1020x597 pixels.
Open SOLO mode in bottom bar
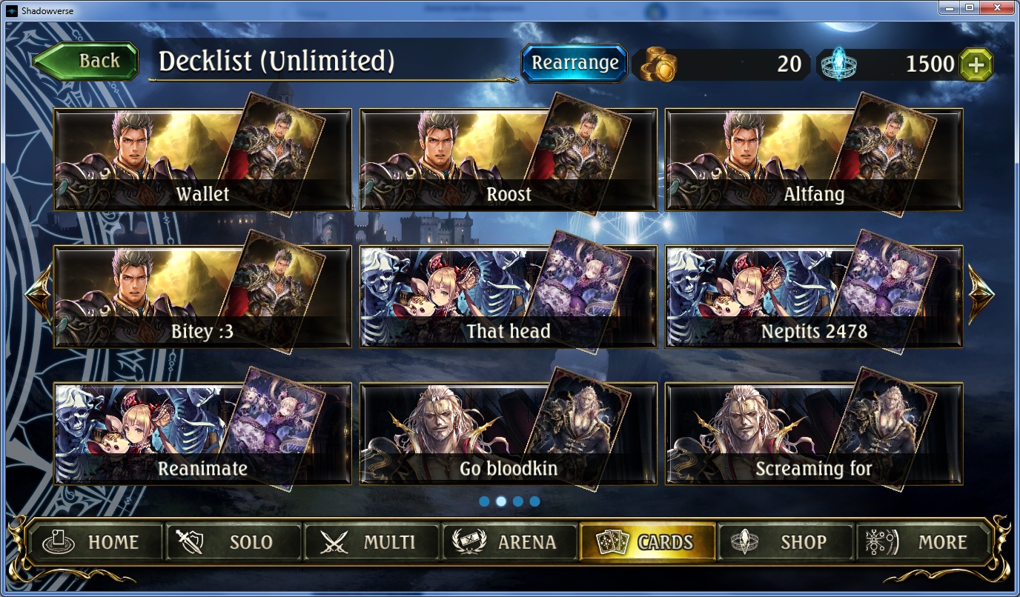(232, 542)
